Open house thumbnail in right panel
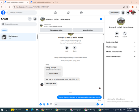139x112 pixels. pyautogui.click(x=121, y=21)
